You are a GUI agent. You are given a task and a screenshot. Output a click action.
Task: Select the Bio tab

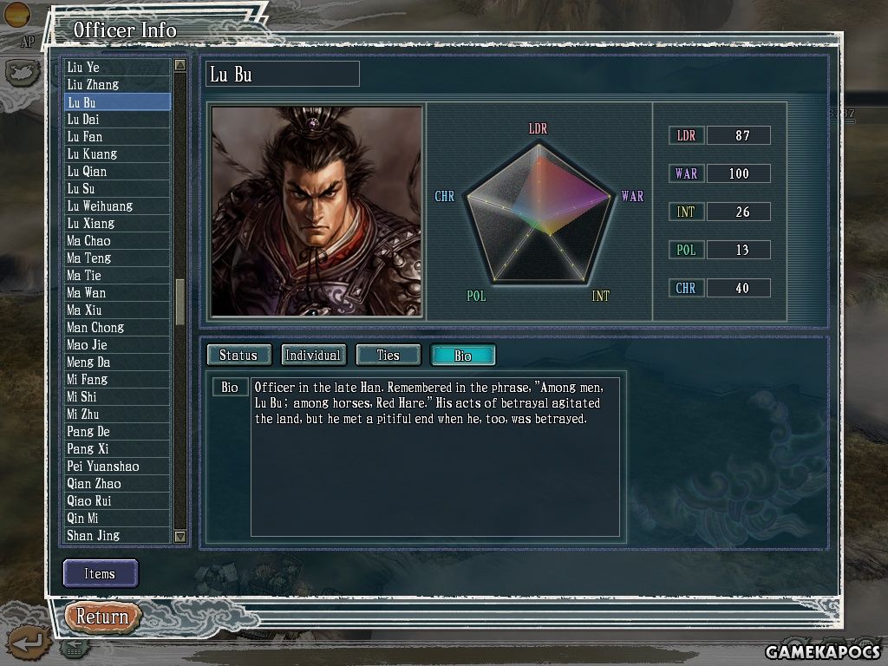(463, 355)
